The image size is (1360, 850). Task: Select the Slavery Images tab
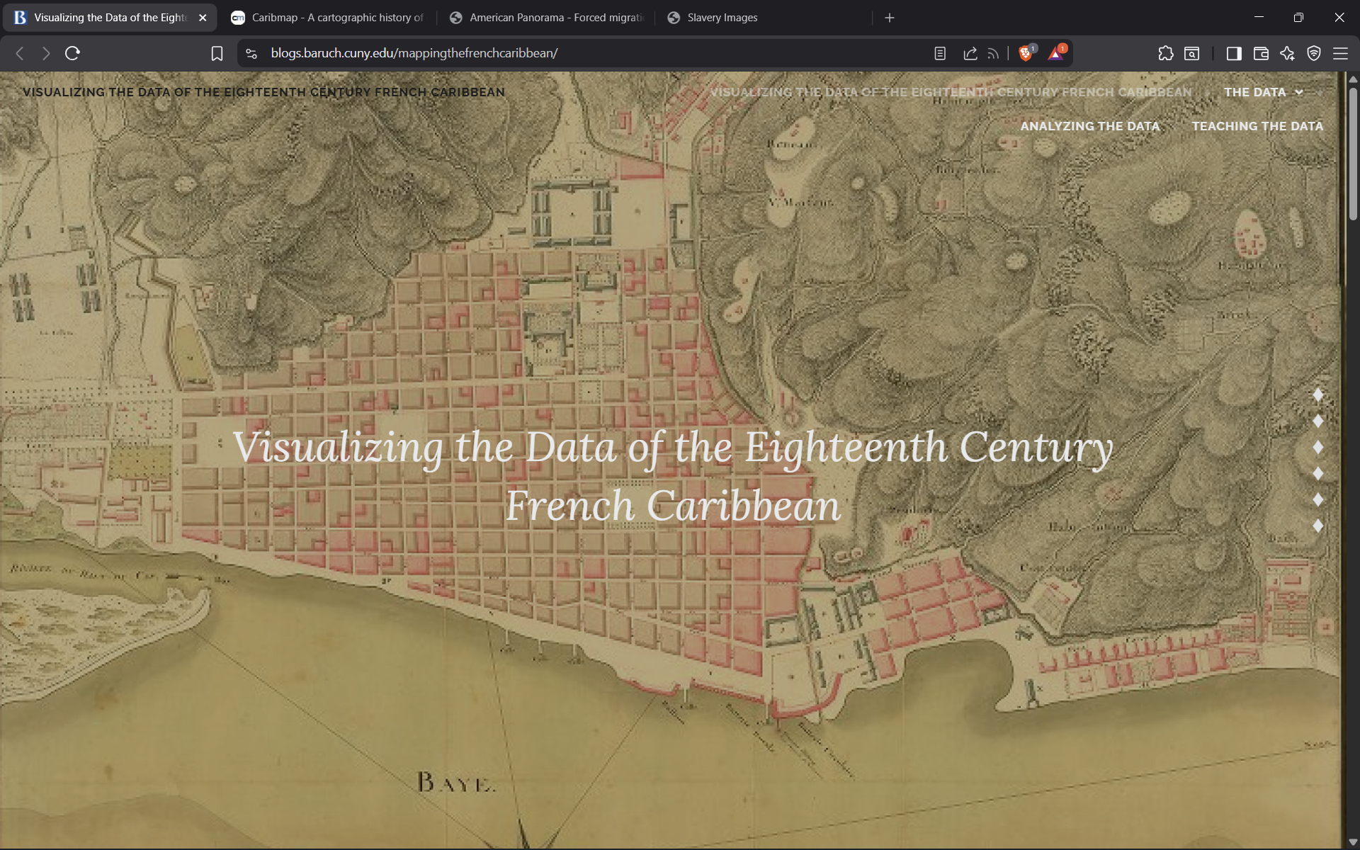click(x=721, y=17)
